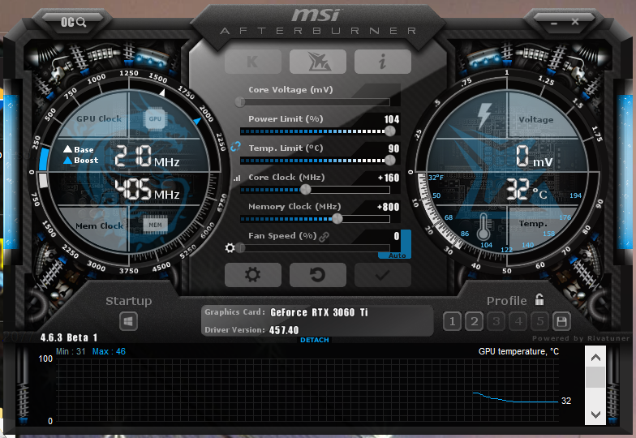Toggle link between power and temp limits
This screenshot has height=438, width=636.
(235, 146)
